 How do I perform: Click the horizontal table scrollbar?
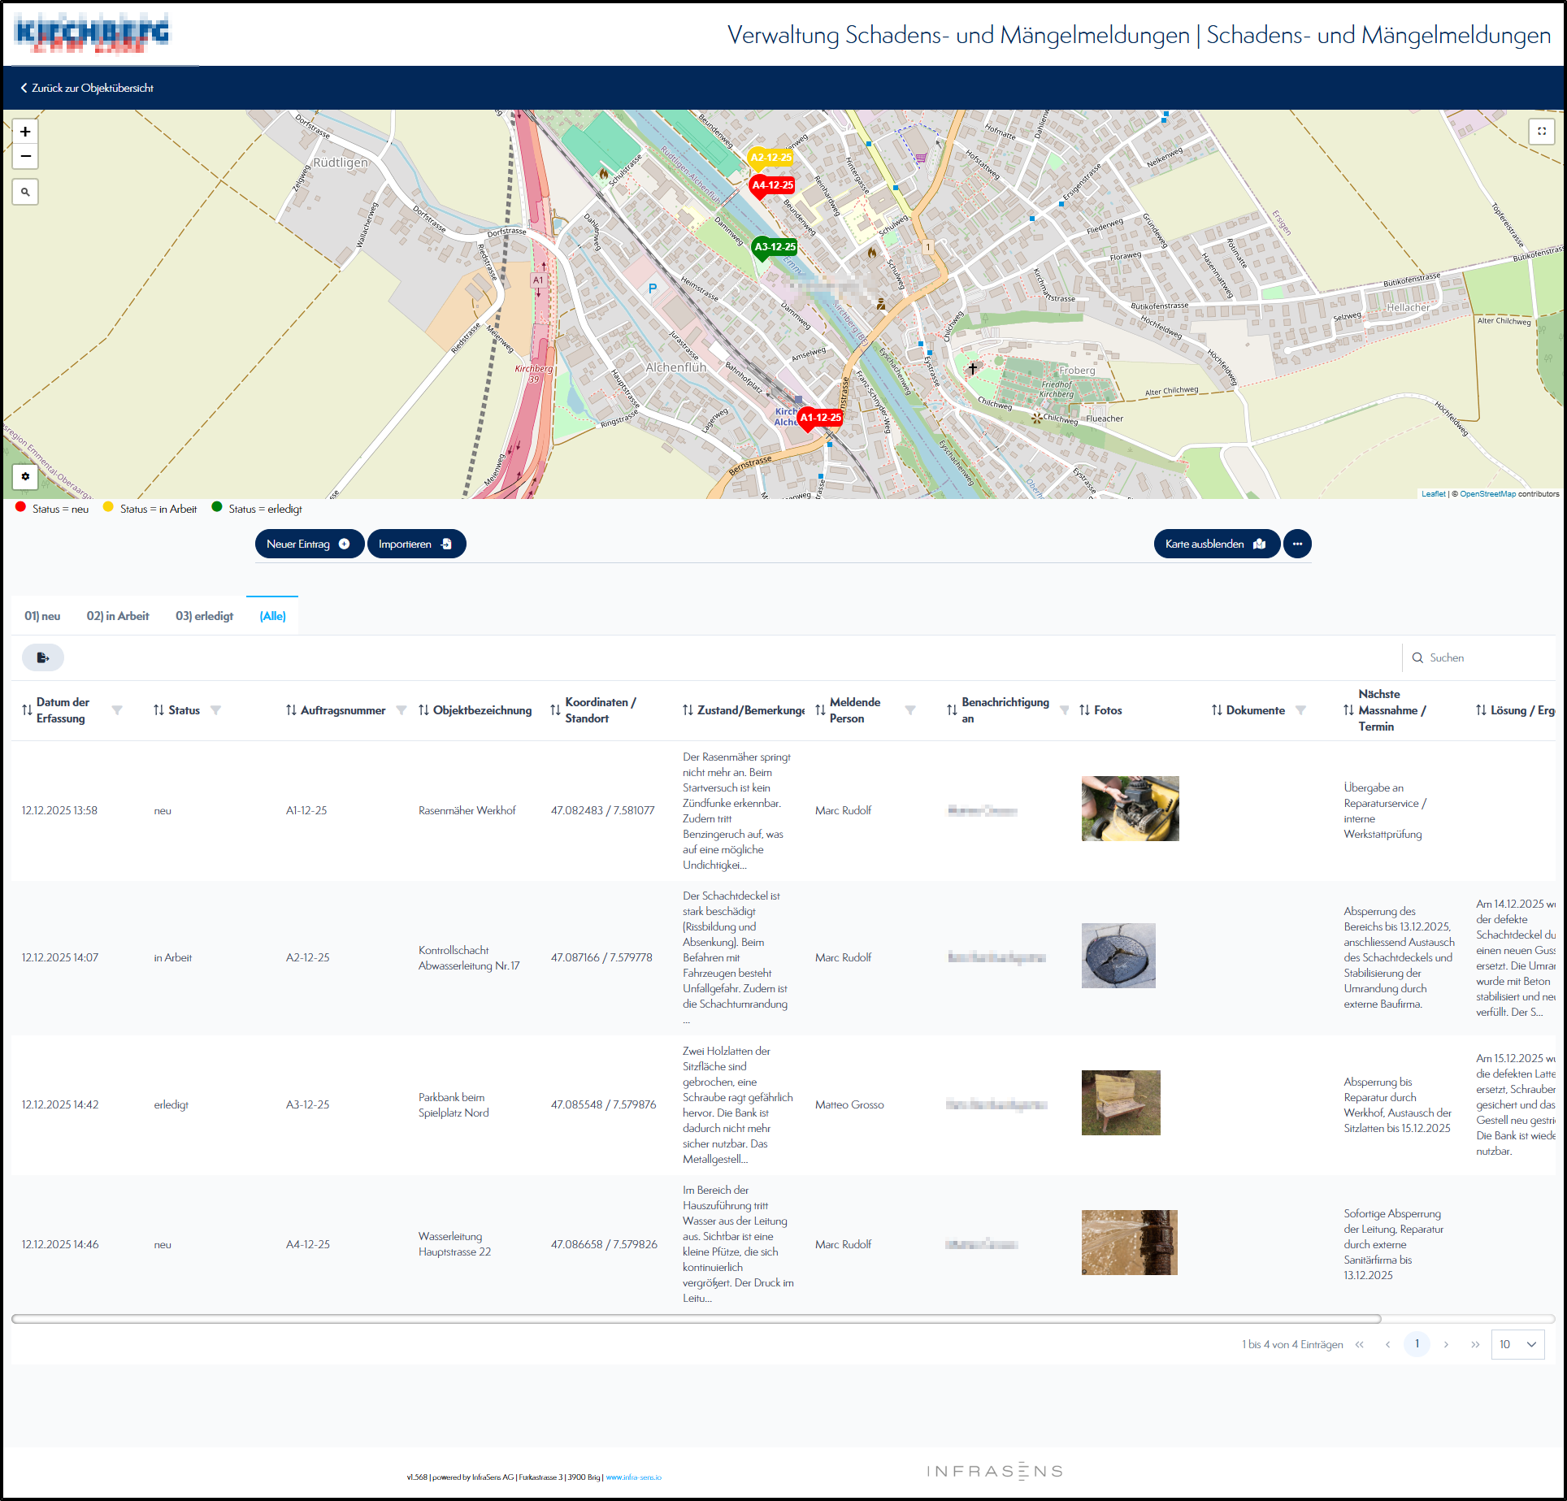(696, 1318)
